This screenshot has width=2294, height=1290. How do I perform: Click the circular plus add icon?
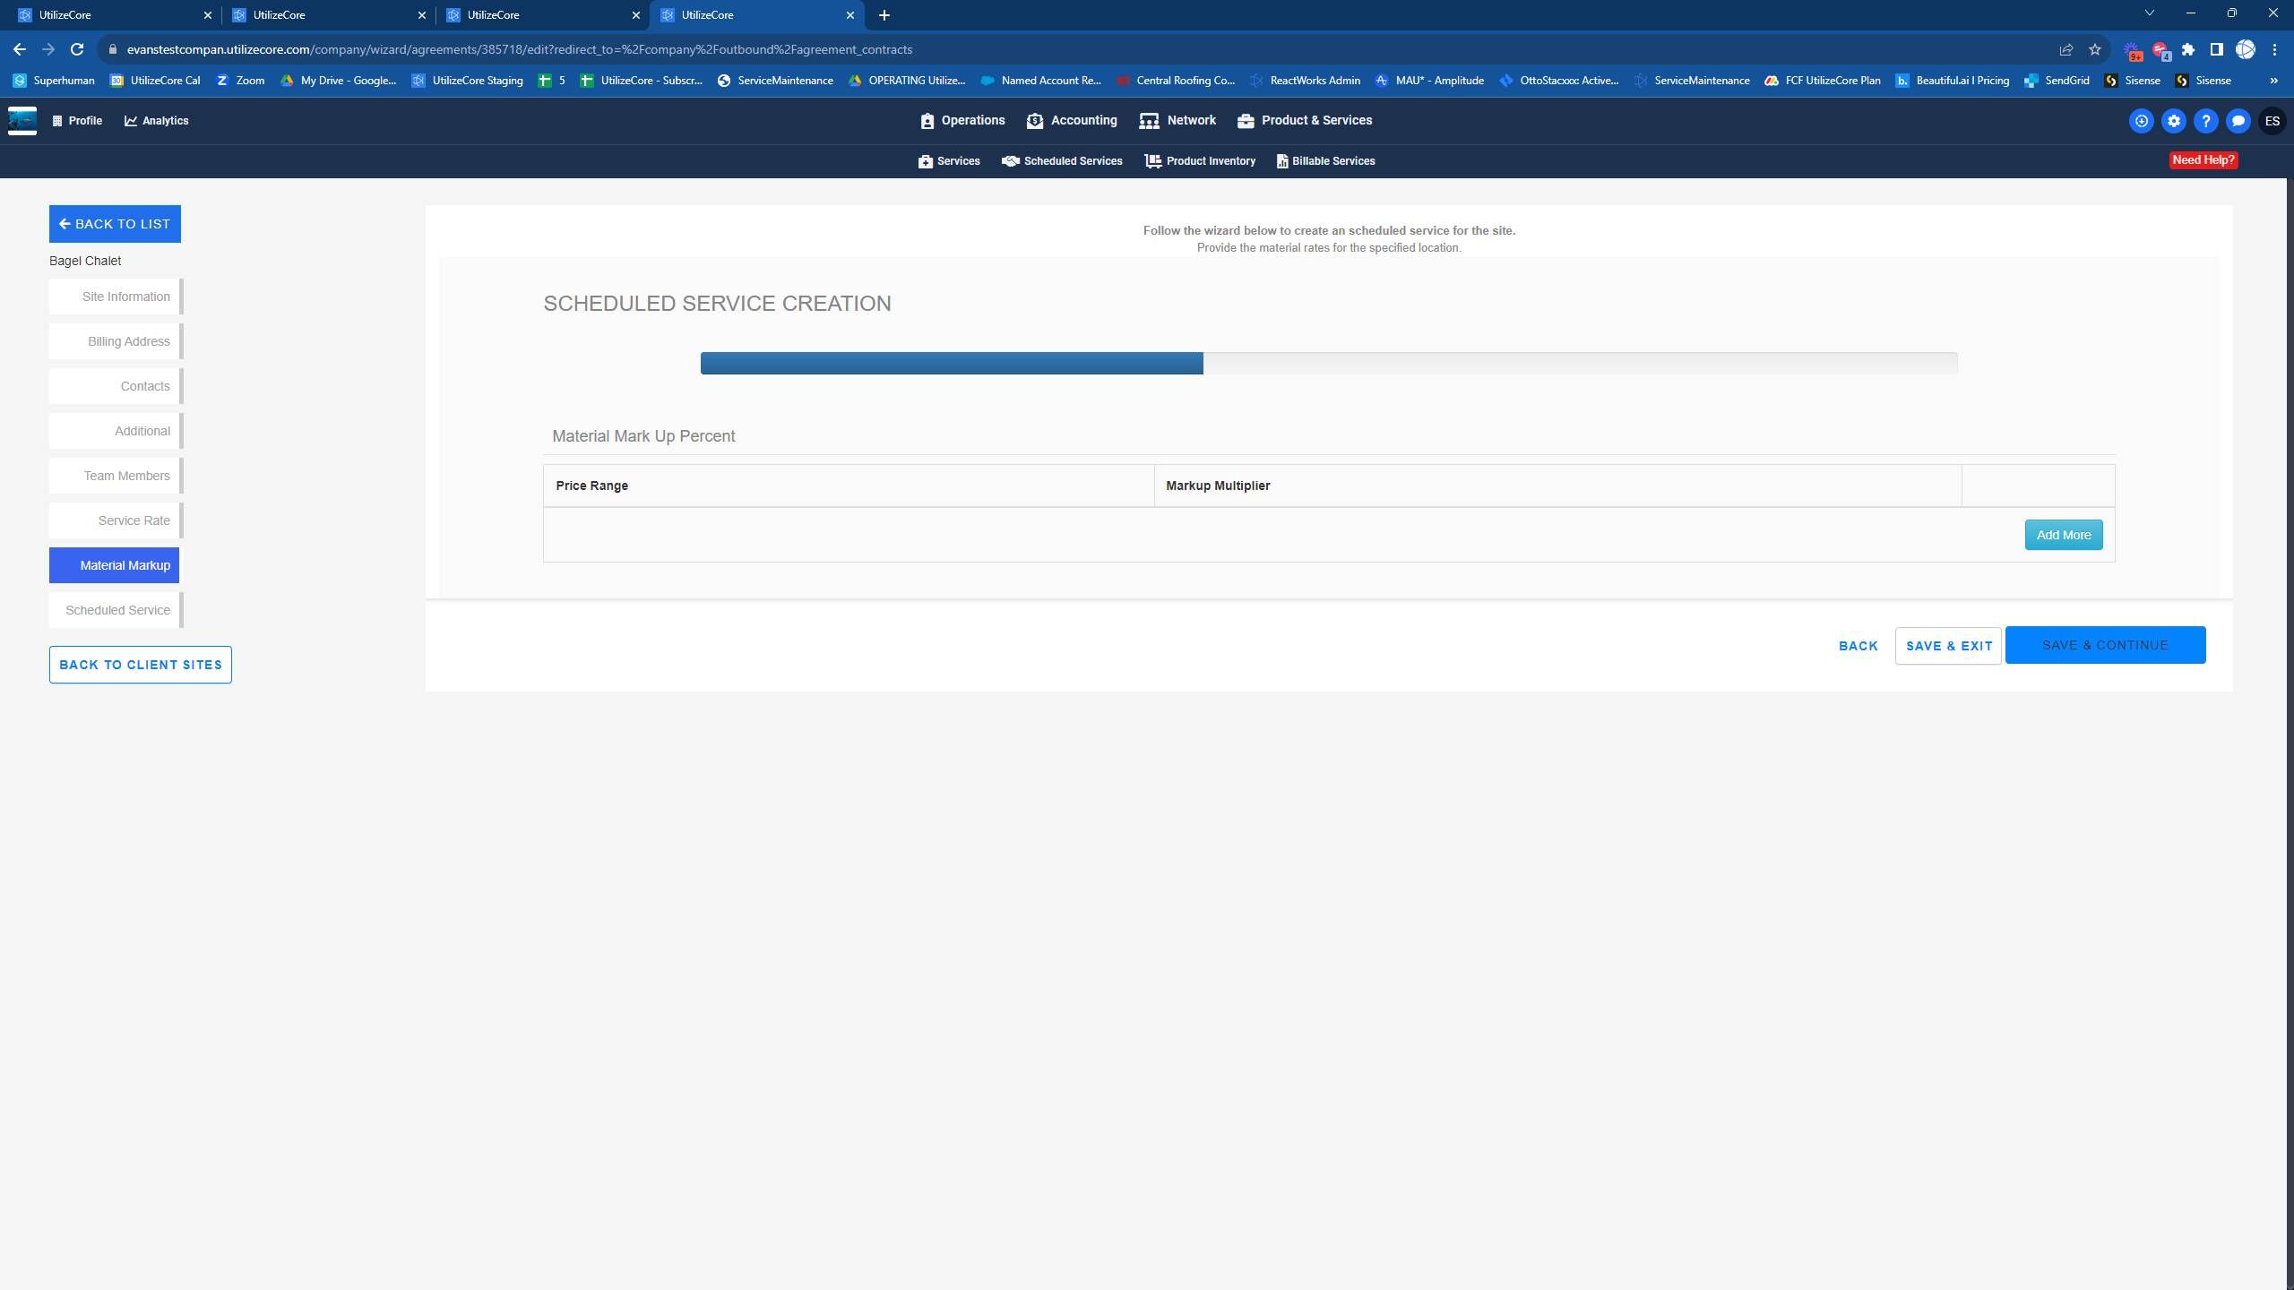pyautogui.click(x=2141, y=121)
